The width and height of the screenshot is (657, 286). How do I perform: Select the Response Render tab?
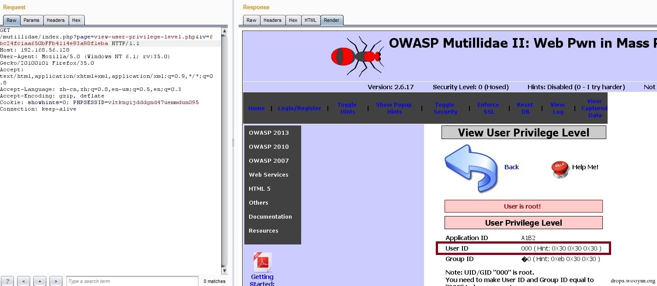(x=332, y=20)
